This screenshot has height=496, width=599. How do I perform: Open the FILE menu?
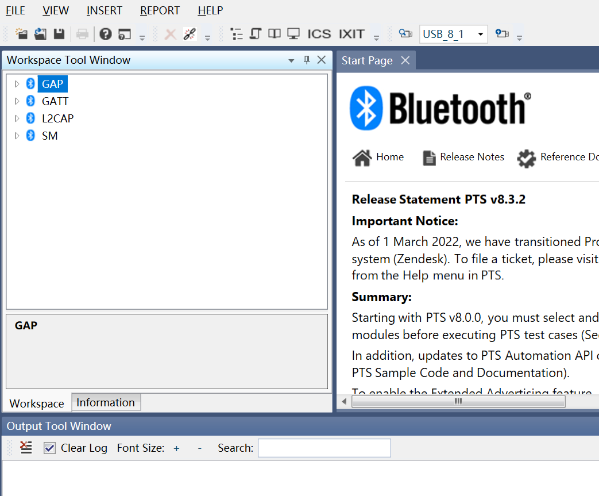click(16, 10)
